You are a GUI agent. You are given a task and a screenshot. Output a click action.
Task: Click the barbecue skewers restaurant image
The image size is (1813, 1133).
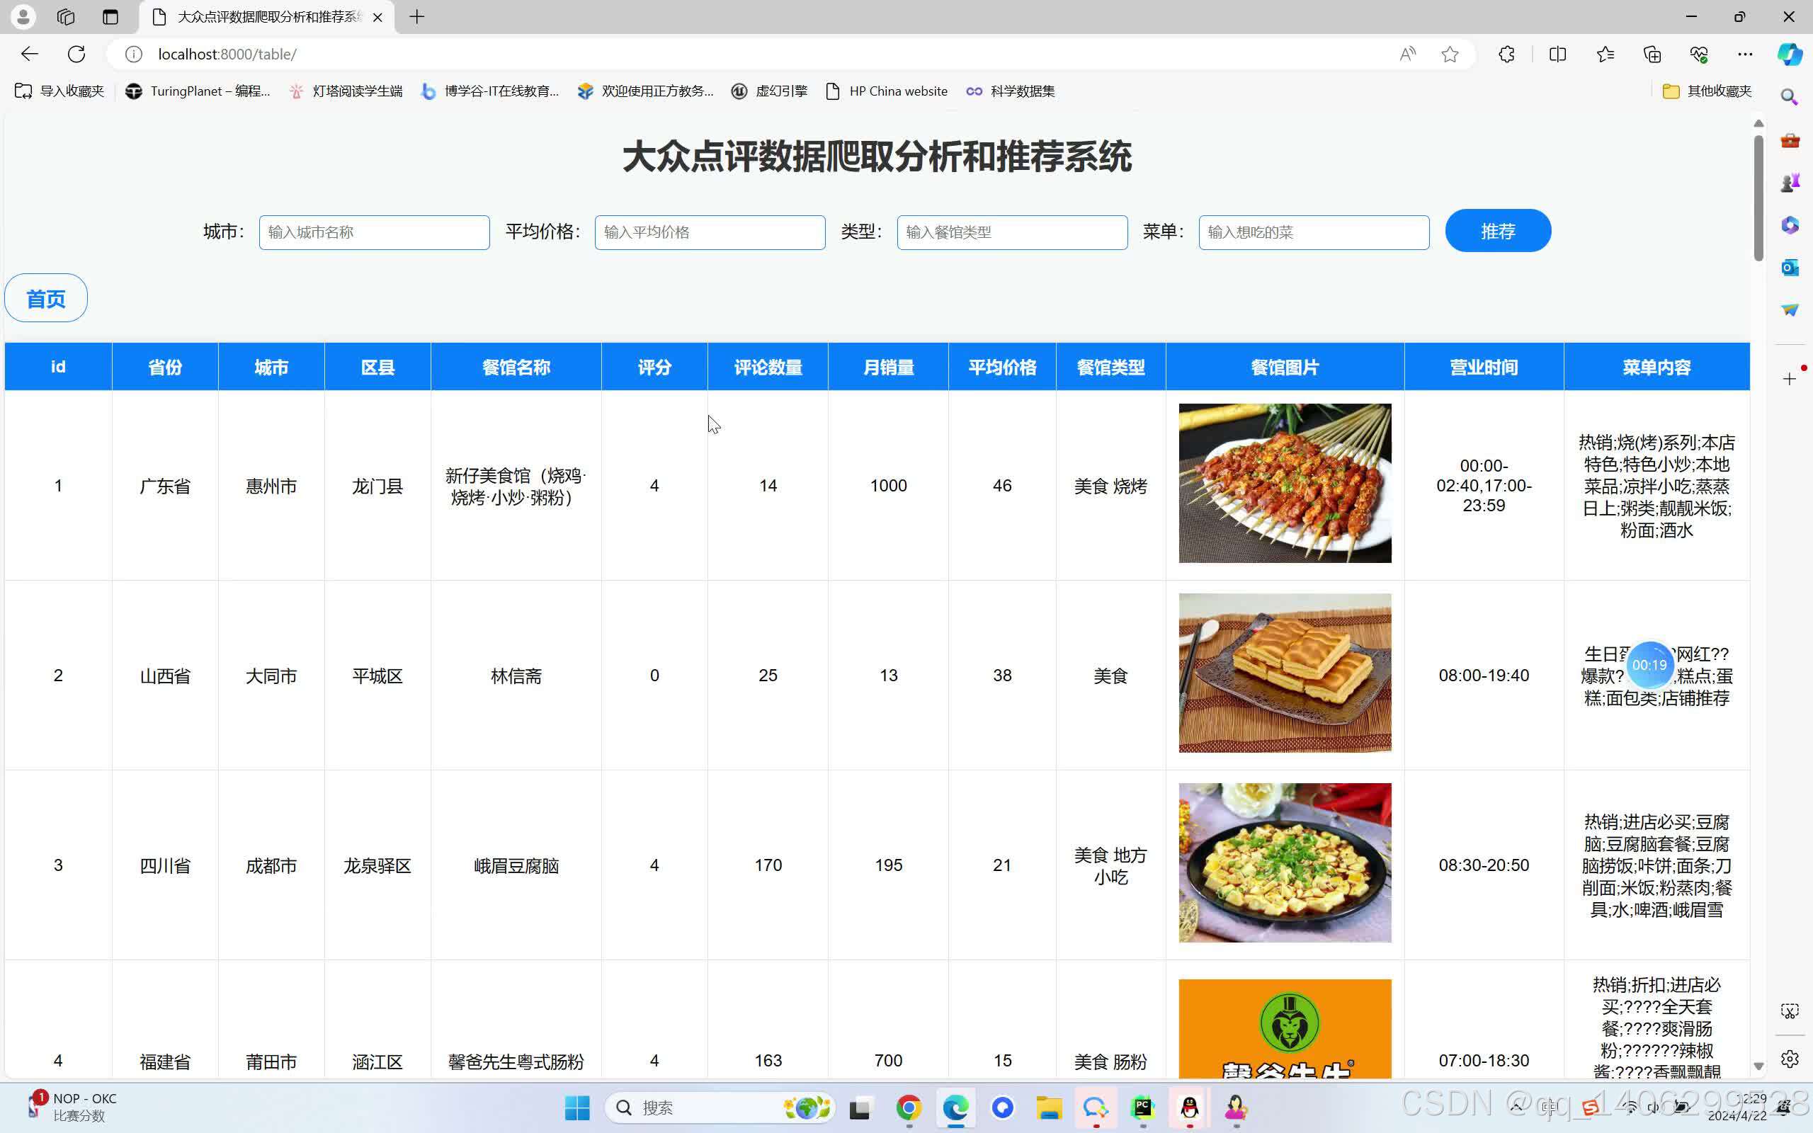coord(1284,484)
